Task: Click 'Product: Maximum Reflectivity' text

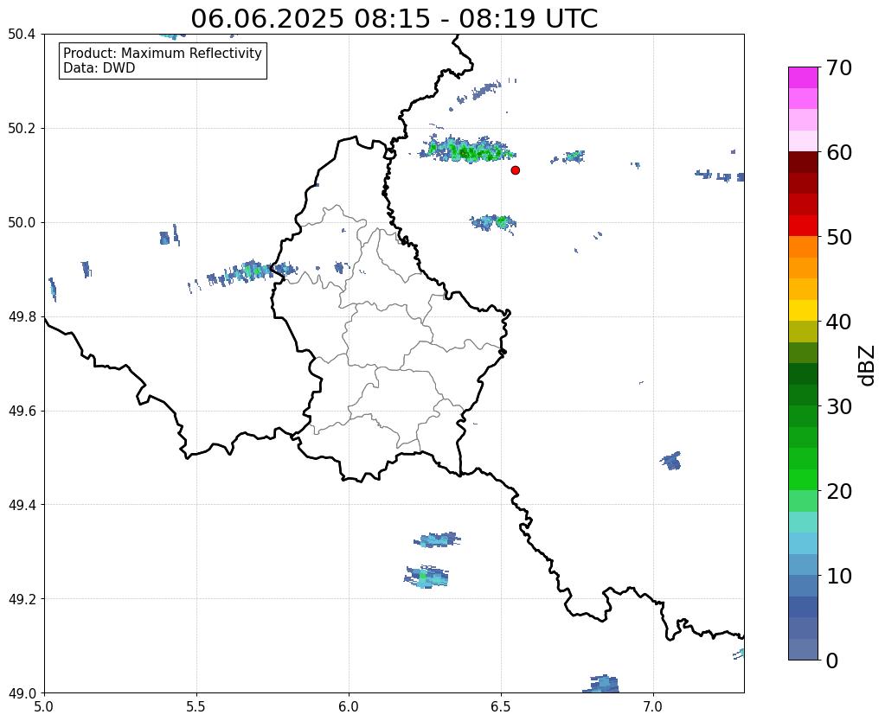Action: [x=163, y=53]
